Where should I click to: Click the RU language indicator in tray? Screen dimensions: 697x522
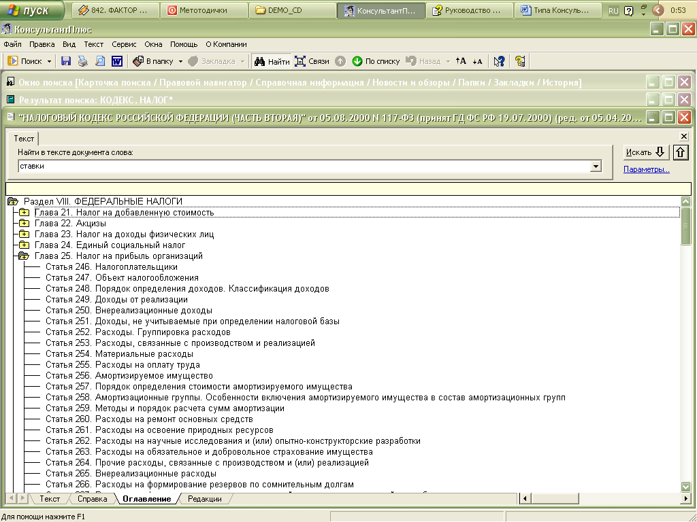click(x=613, y=11)
